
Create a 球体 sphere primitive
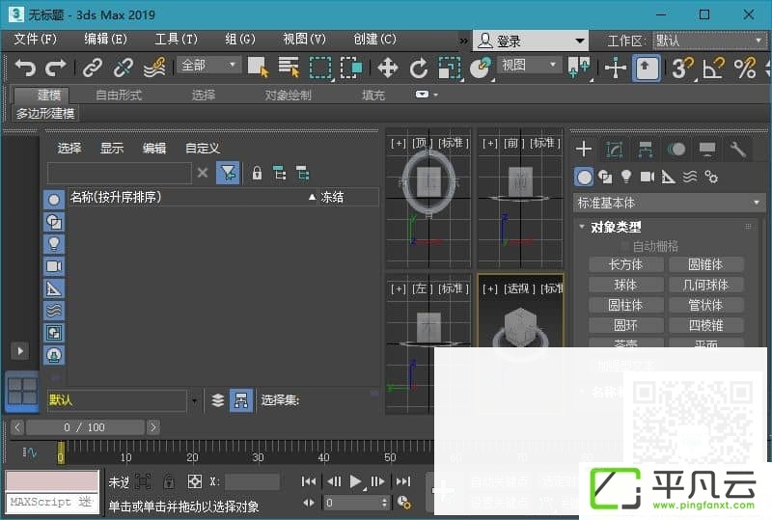point(625,285)
